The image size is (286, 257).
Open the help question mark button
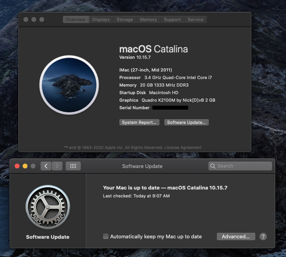pos(263,236)
